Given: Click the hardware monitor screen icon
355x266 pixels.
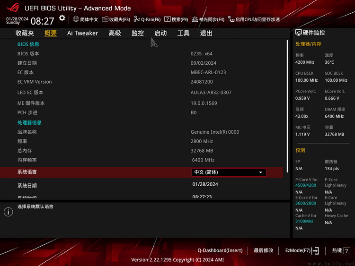Looking at the screenshot, I should pos(298,33).
